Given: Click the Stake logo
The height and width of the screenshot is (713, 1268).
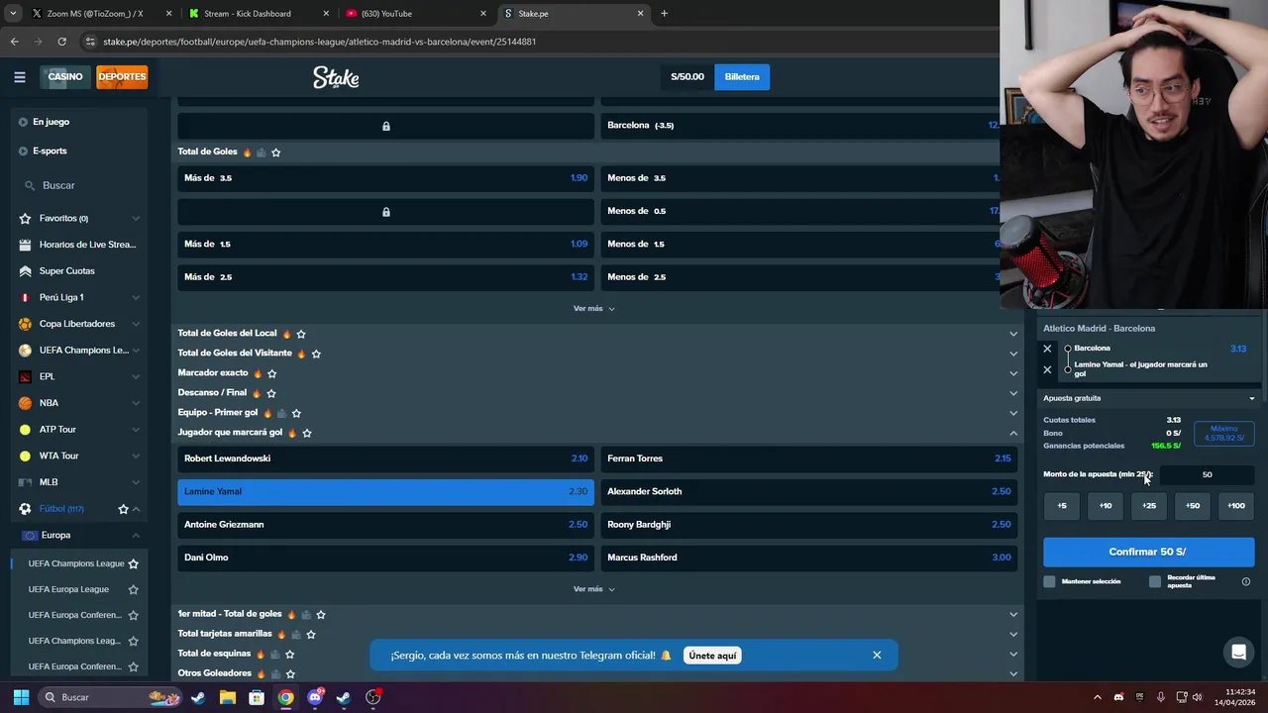Looking at the screenshot, I should pos(336,77).
